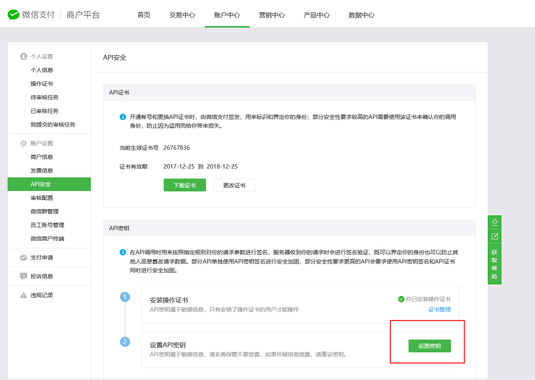Screen dimensions: 535x380
Task: Go to the 数据中心 tab
Action: click(361, 15)
